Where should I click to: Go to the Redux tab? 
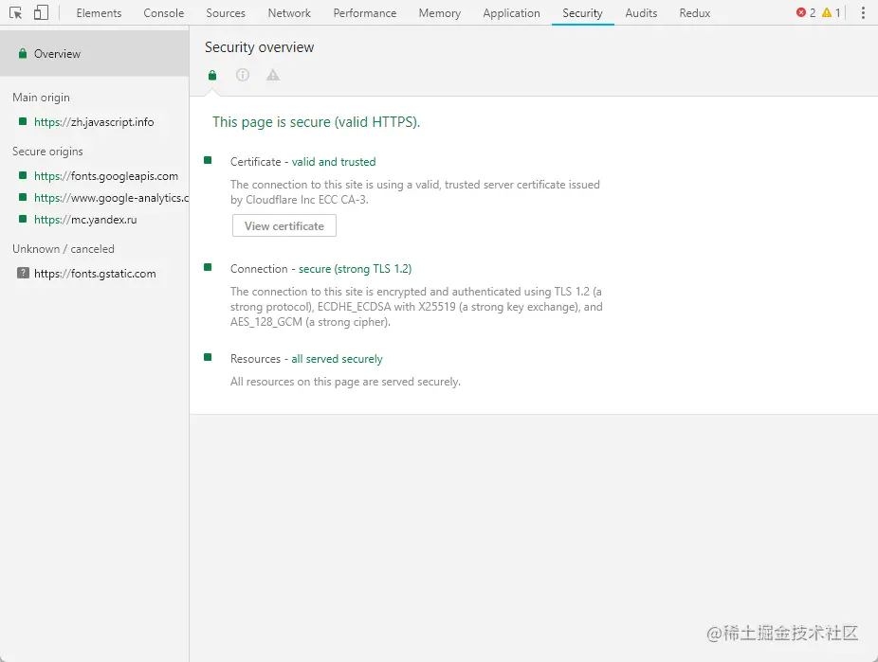click(x=695, y=13)
